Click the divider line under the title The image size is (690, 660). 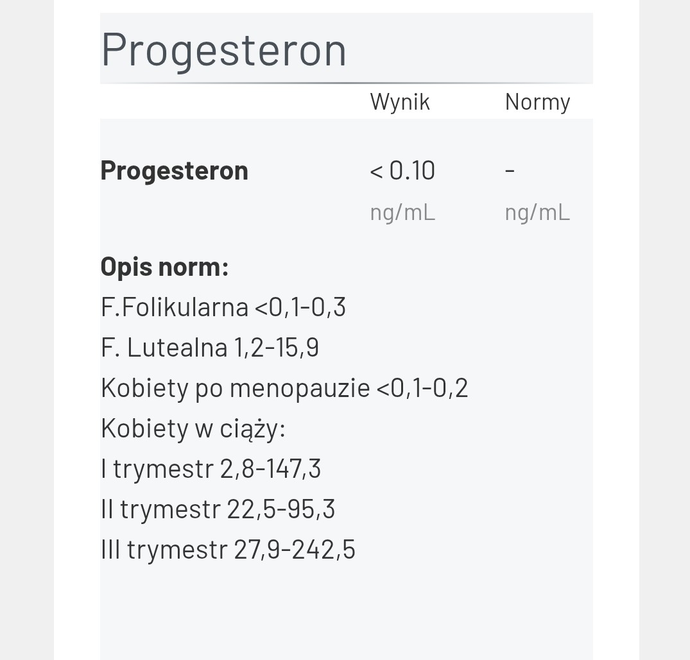347,83
